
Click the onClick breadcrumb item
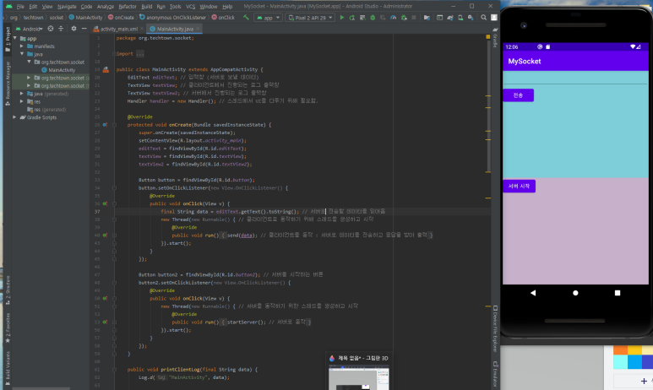[223, 18]
